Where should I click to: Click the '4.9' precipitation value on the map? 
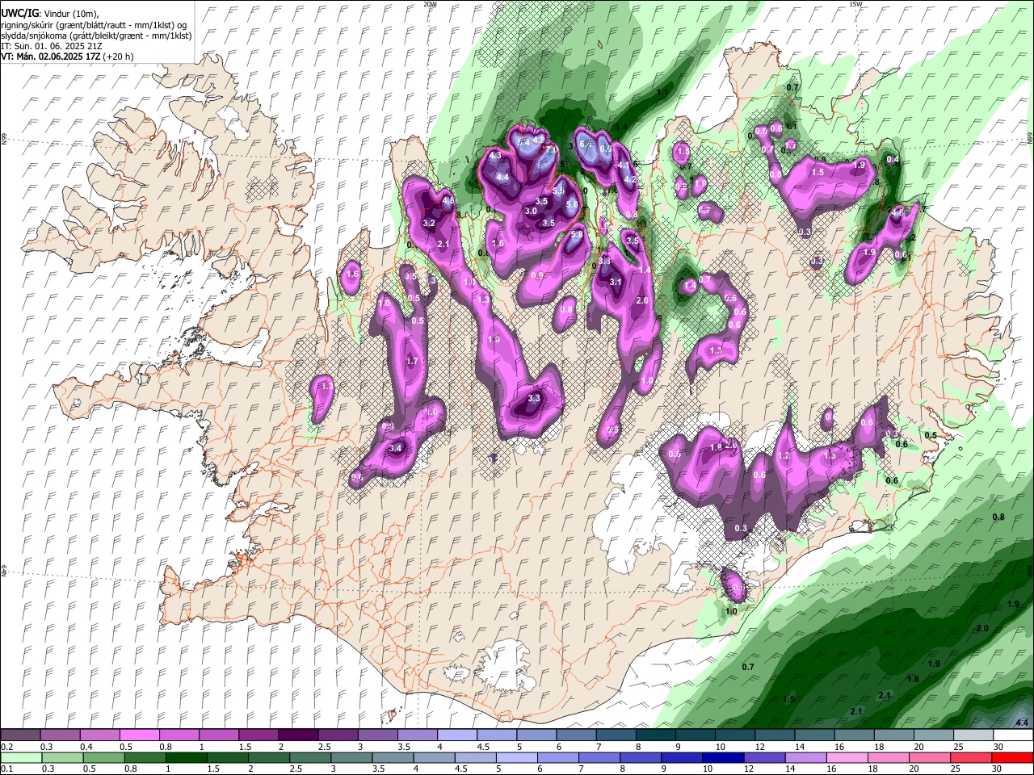point(539,140)
